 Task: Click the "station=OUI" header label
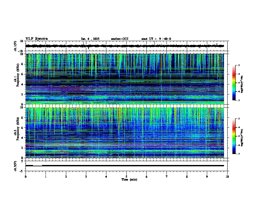point(120,39)
